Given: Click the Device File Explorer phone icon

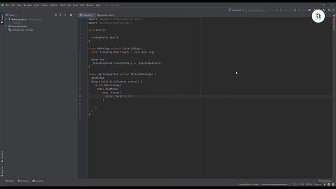Looking at the screenshot, I should point(295,10).
